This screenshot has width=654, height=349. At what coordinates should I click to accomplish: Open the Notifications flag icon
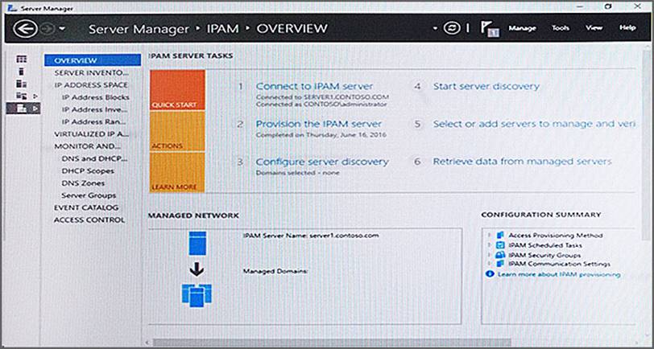[x=489, y=28]
